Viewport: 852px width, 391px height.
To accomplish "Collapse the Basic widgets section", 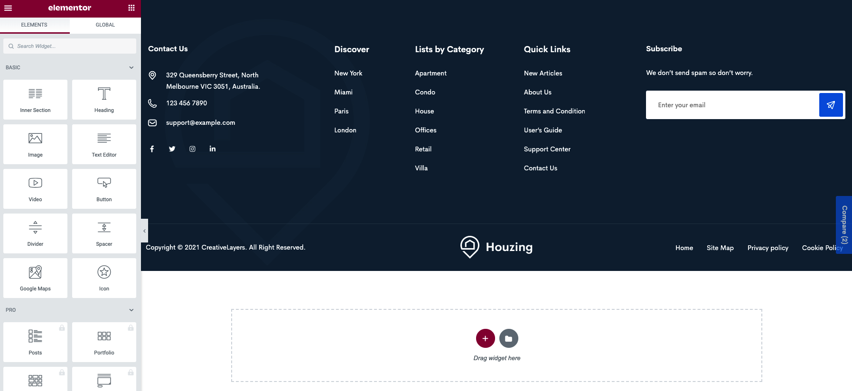I will tap(131, 67).
